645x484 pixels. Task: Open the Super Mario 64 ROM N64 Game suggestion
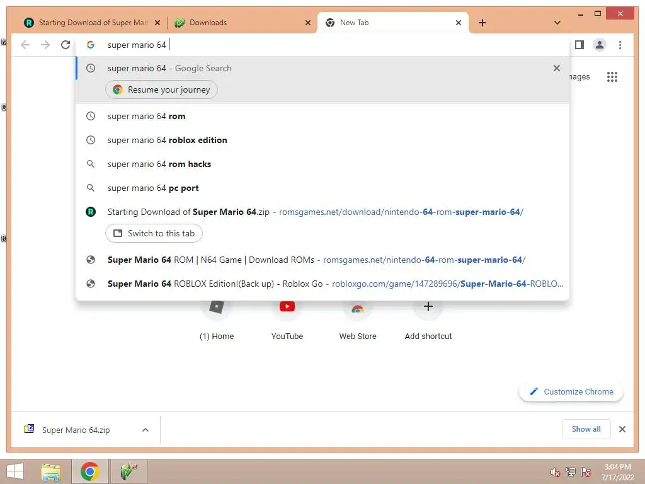[x=322, y=260]
